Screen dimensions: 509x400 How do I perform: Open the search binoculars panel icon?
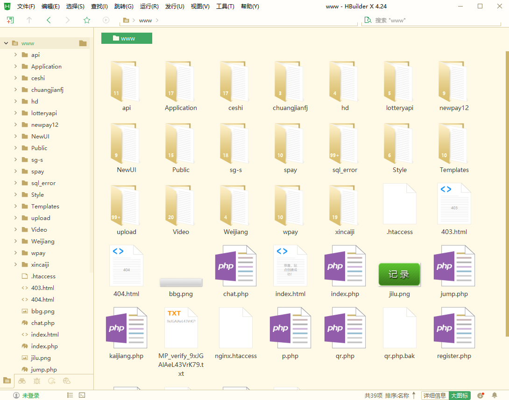tap(22, 381)
